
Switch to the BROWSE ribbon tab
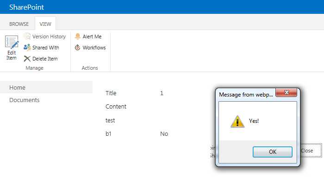point(19,24)
